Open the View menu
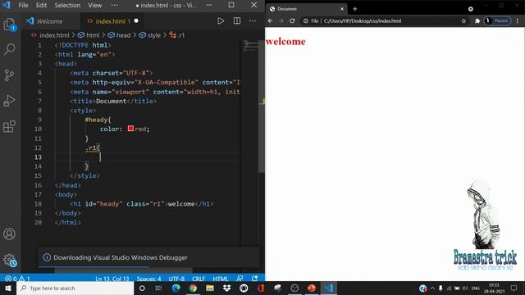This screenshot has height=295, width=525. 95,6
